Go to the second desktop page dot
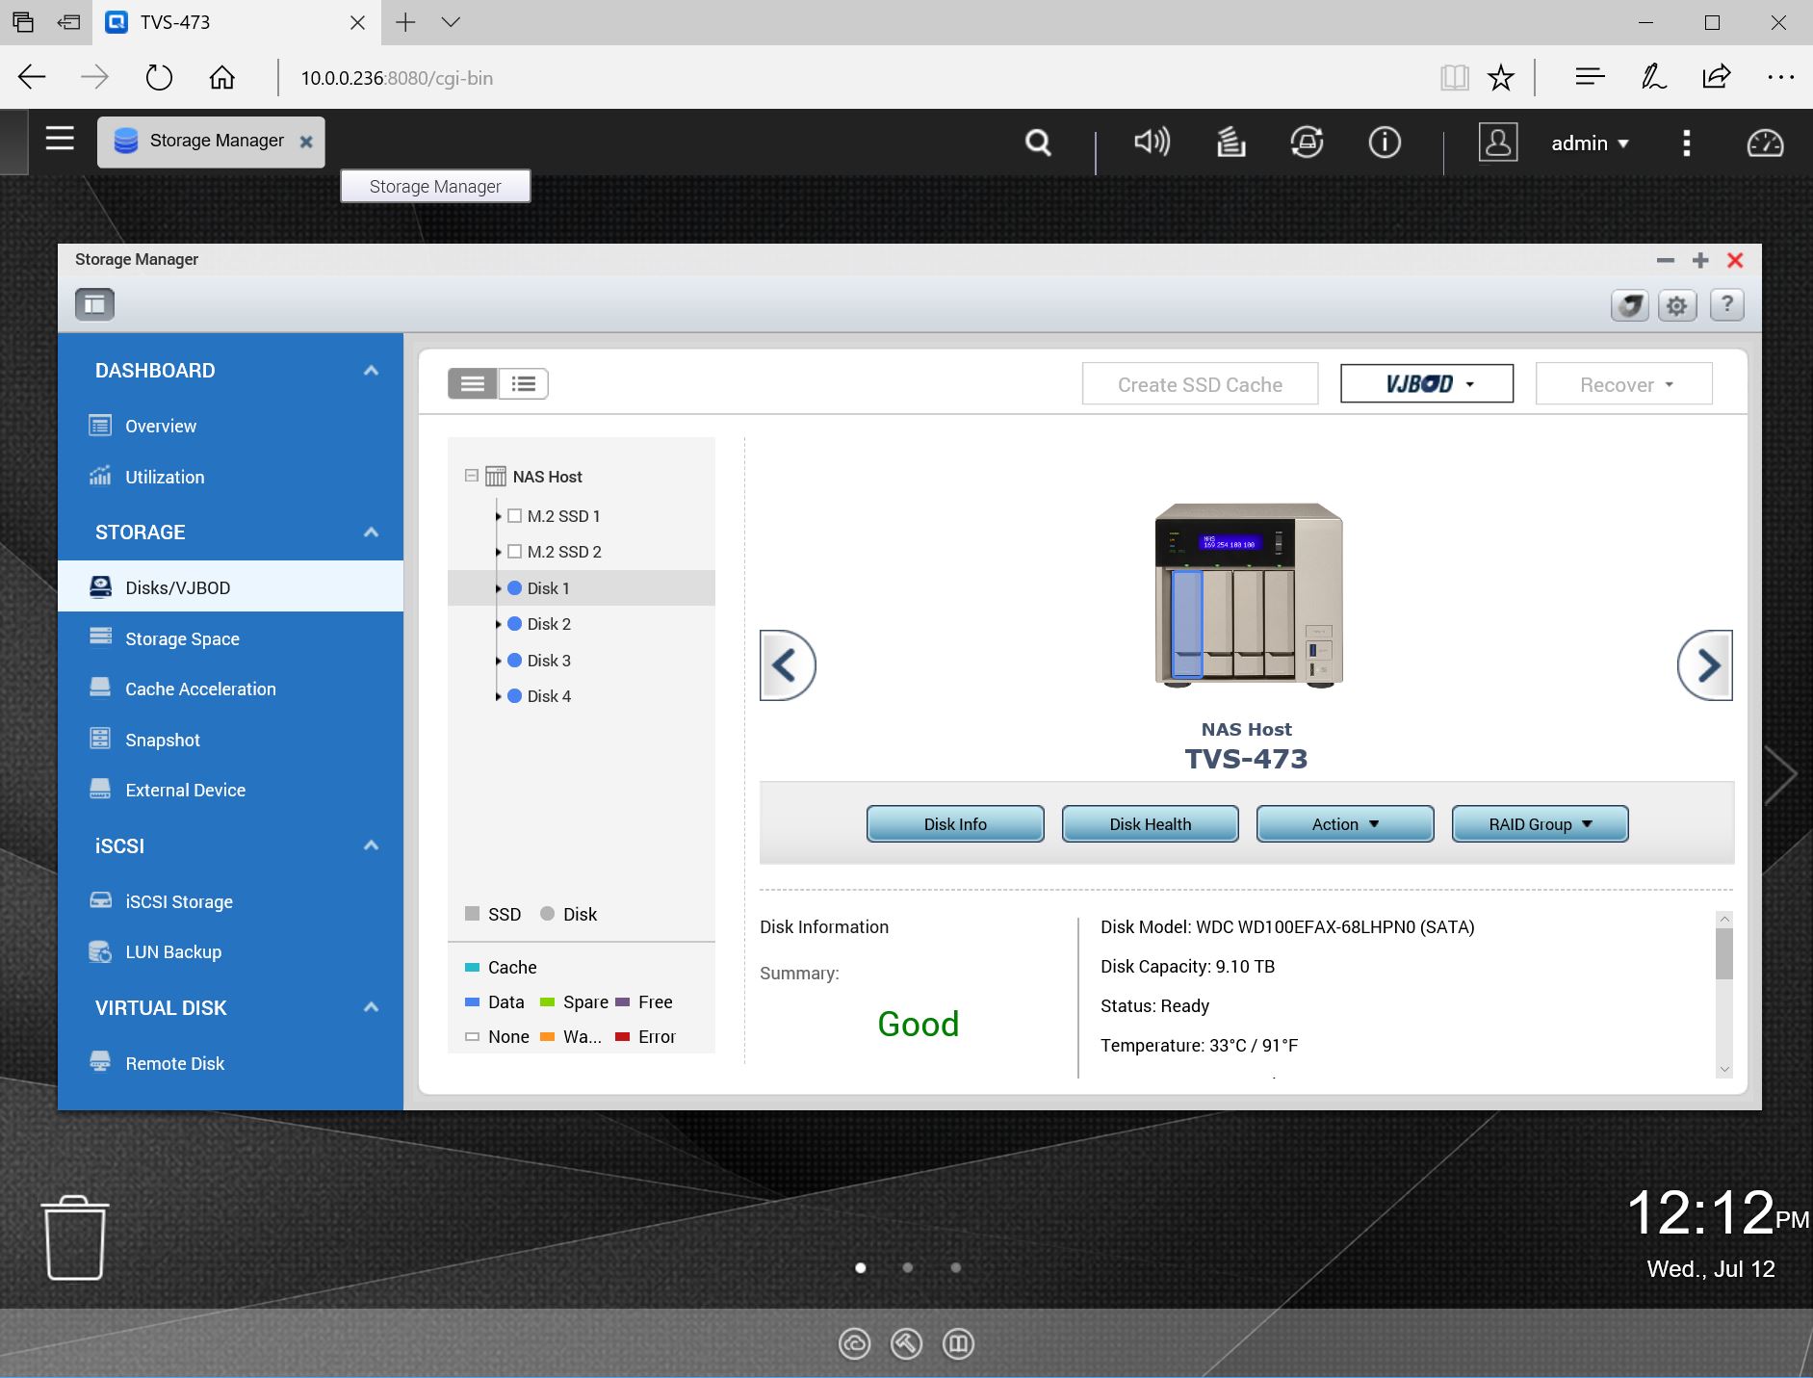 tap(908, 1268)
